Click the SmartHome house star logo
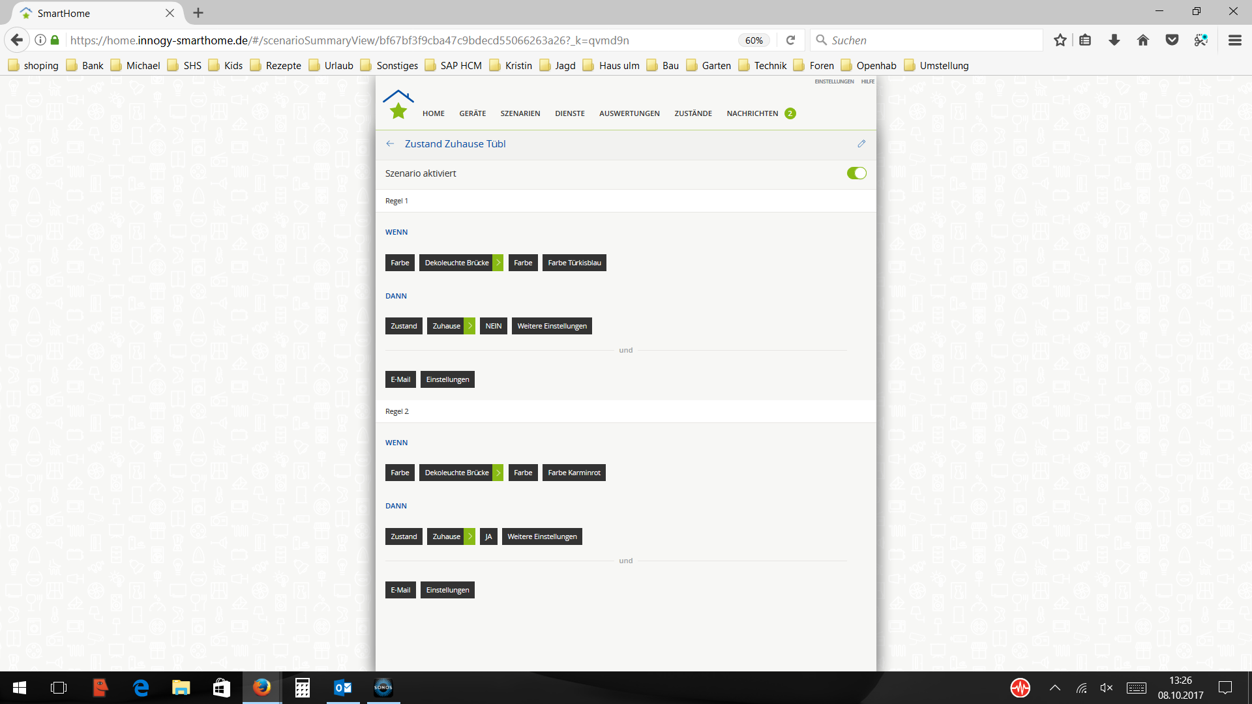The image size is (1252, 704). click(x=398, y=105)
